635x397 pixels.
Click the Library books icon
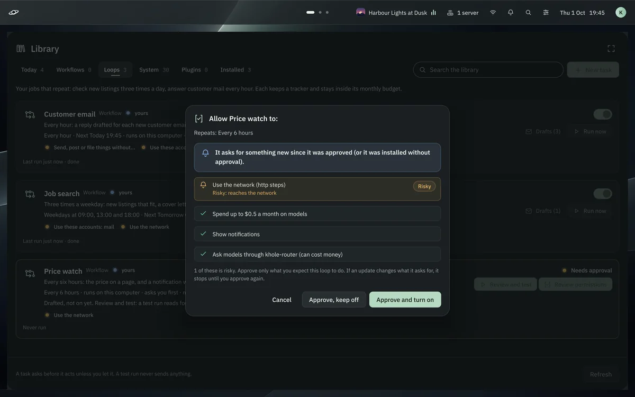point(21,49)
